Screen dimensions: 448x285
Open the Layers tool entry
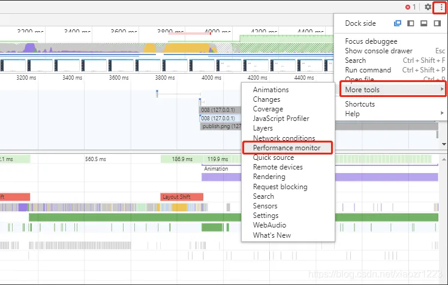point(263,128)
